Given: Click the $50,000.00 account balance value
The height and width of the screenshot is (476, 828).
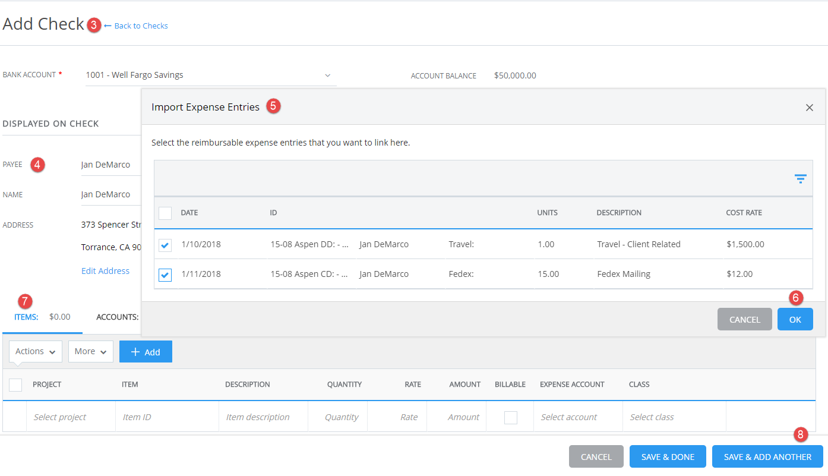Looking at the screenshot, I should pyautogui.click(x=515, y=75).
